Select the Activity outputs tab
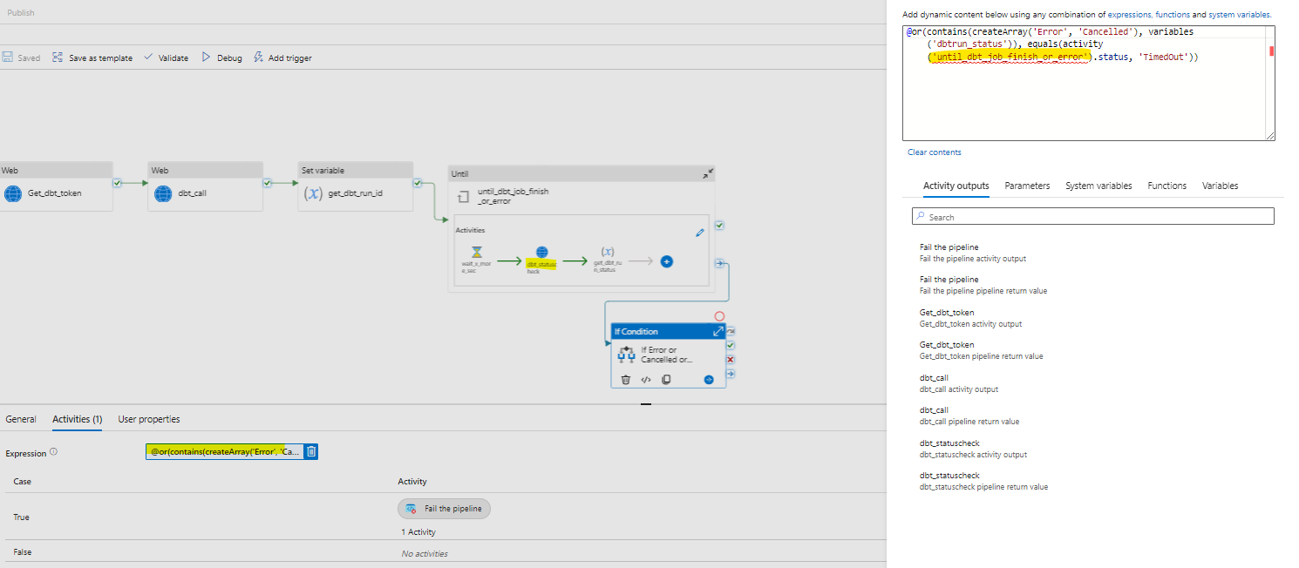This screenshot has height=568, width=1299. point(956,186)
